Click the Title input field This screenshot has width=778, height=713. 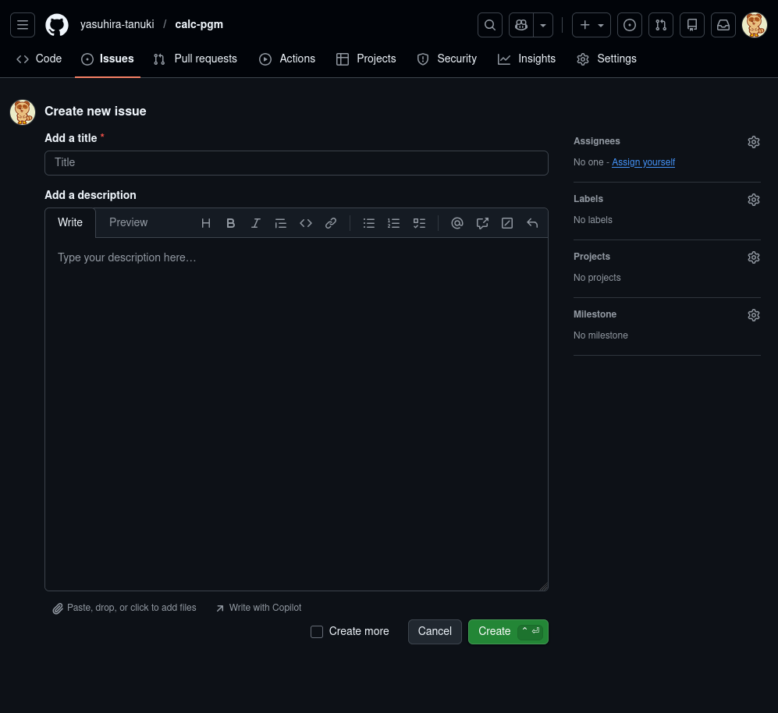[297, 163]
